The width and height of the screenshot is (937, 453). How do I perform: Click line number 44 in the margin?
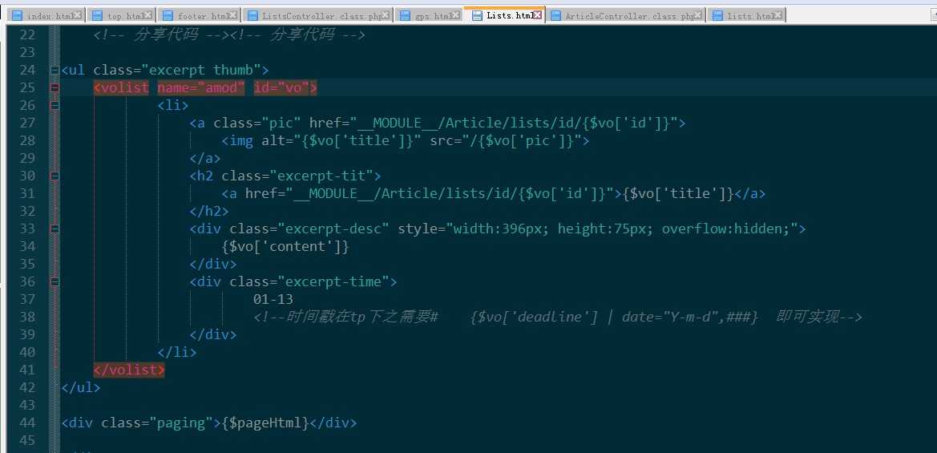[27, 423]
